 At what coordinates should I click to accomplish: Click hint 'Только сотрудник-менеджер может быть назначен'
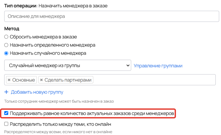tap(59, 101)
